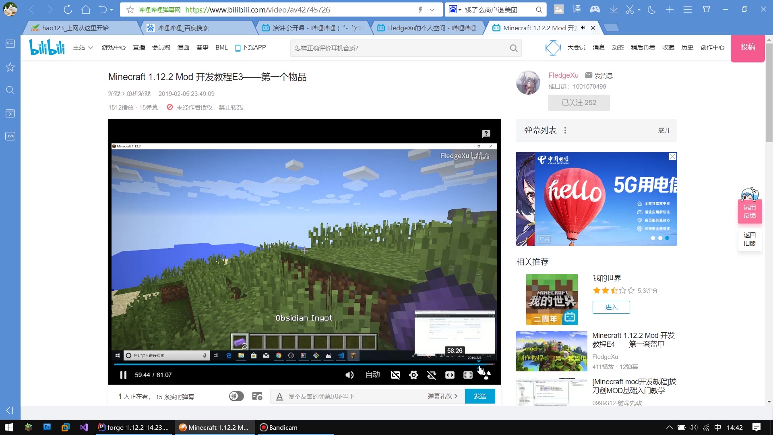Image resolution: width=773 pixels, height=435 pixels.
Task: Open the bilibili search icon in sidebar
Action: tap(10, 89)
